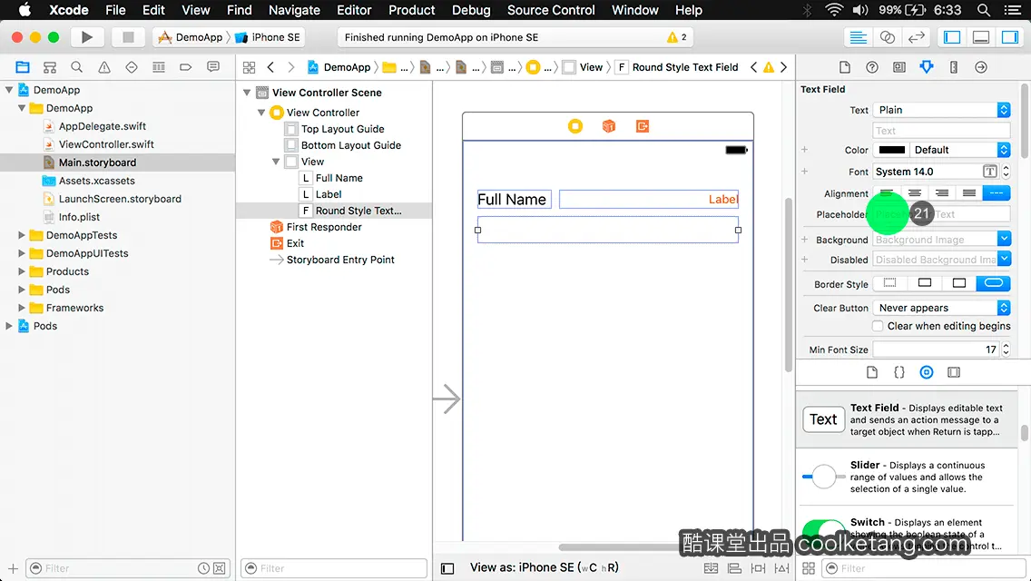Viewport: 1031px width, 581px height.
Task: Open the Debug navigator
Action: tap(159, 67)
